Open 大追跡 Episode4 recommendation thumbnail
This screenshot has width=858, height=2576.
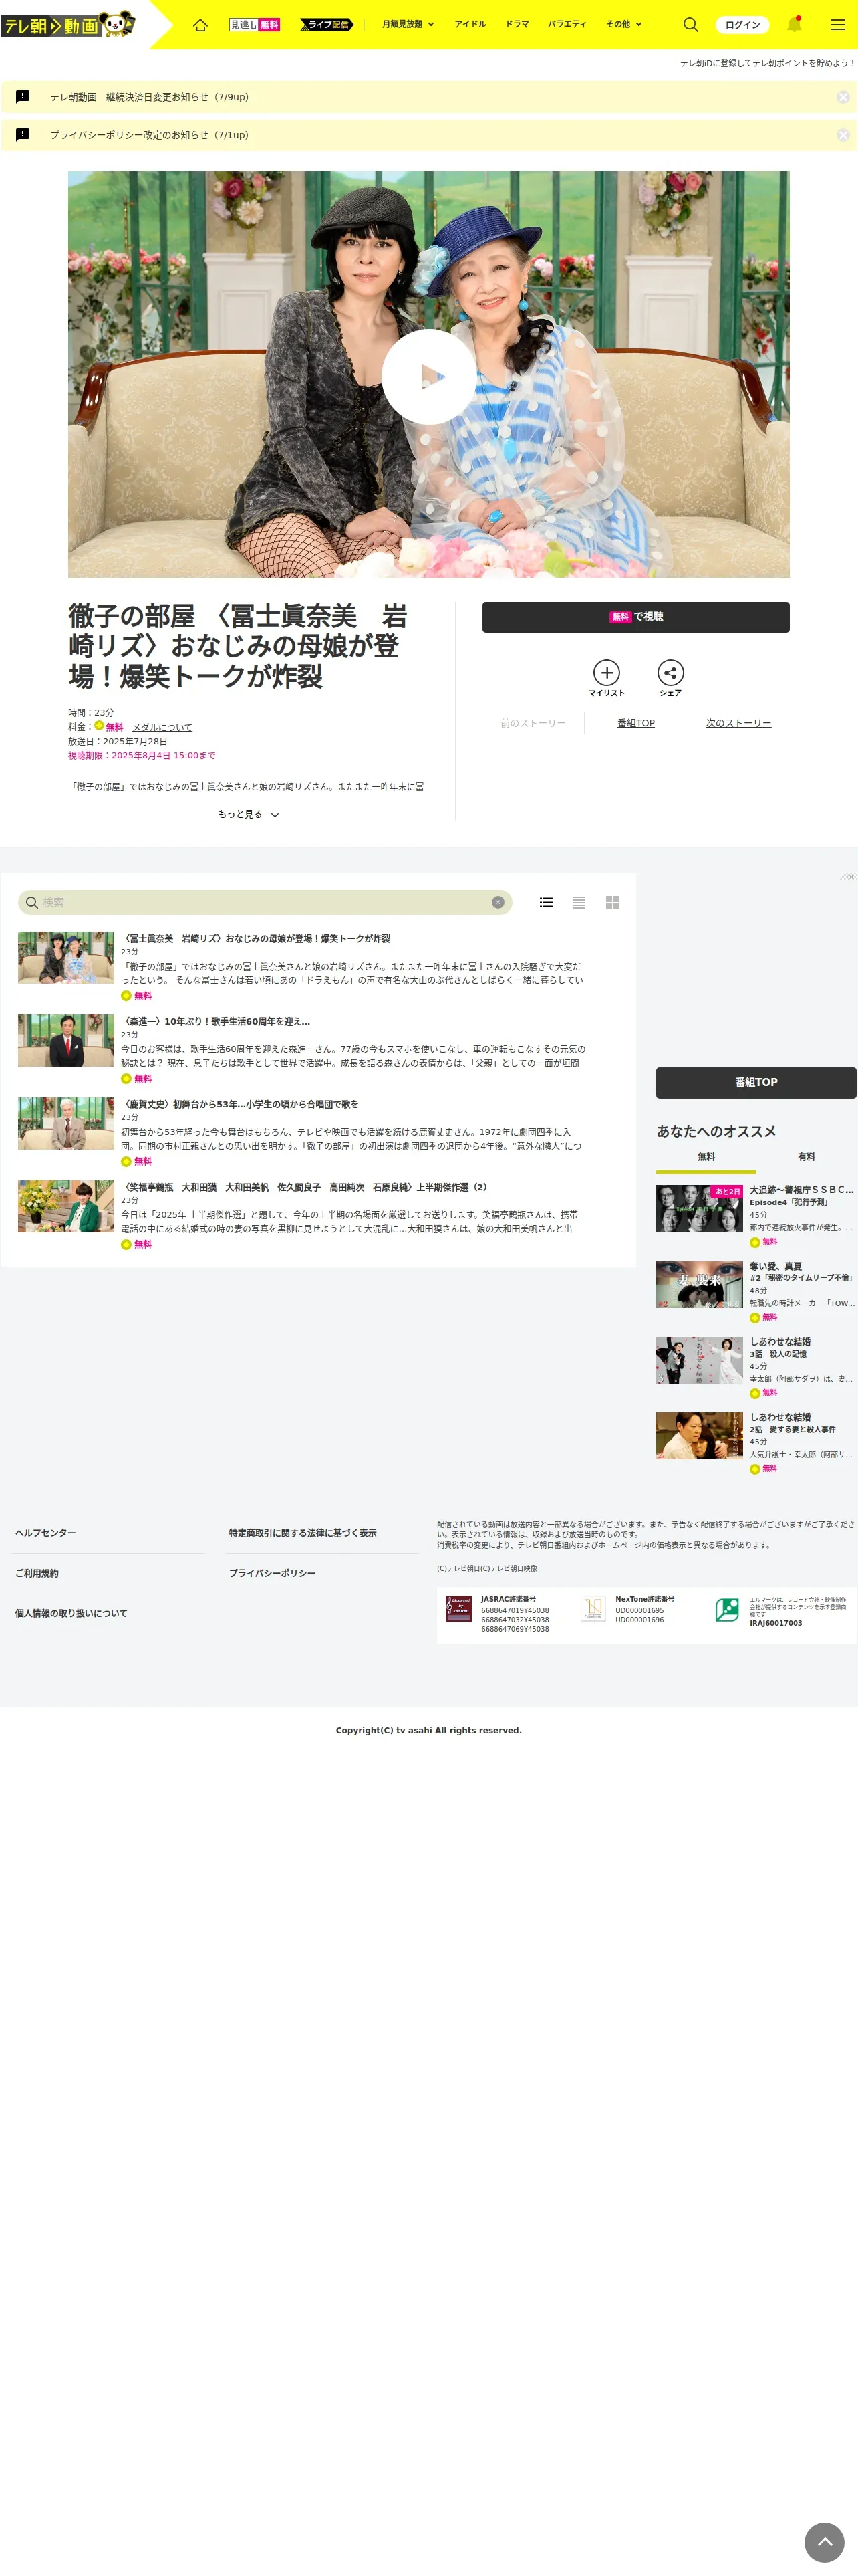click(x=699, y=1208)
